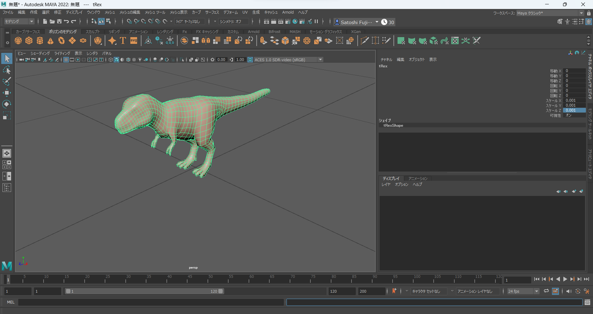The image size is (593, 314).
Task: Switch to the Arnold shelf tab
Action: [x=254, y=32]
